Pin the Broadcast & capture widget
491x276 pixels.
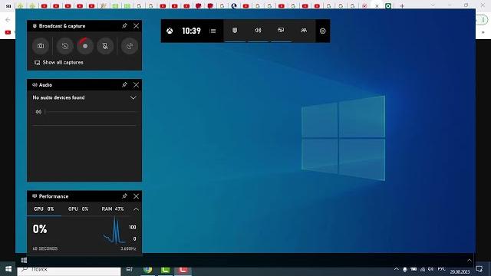coord(124,25)
